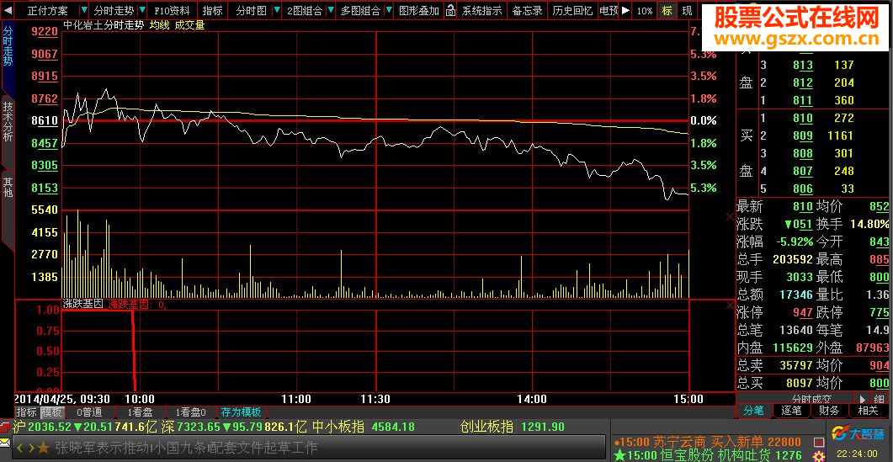The image size is (893, 462).
Task: Click the right scroll arrow beside 电预
Action: (626, 10)
